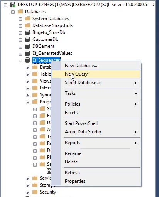Select the Security tree item

tap(48, 192)
